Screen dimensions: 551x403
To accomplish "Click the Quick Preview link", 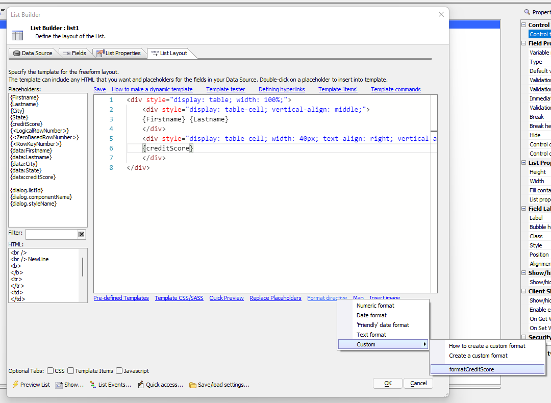I will (227, 298).
